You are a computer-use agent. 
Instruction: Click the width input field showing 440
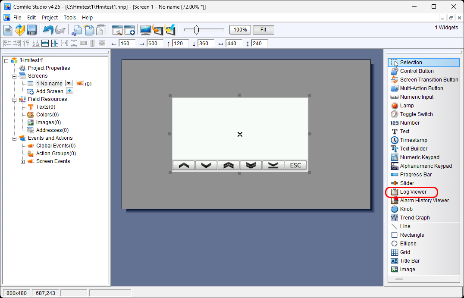234,44
